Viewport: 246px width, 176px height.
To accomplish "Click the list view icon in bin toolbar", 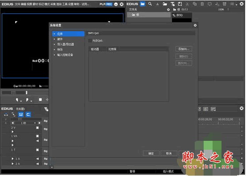I will point(232,4).
